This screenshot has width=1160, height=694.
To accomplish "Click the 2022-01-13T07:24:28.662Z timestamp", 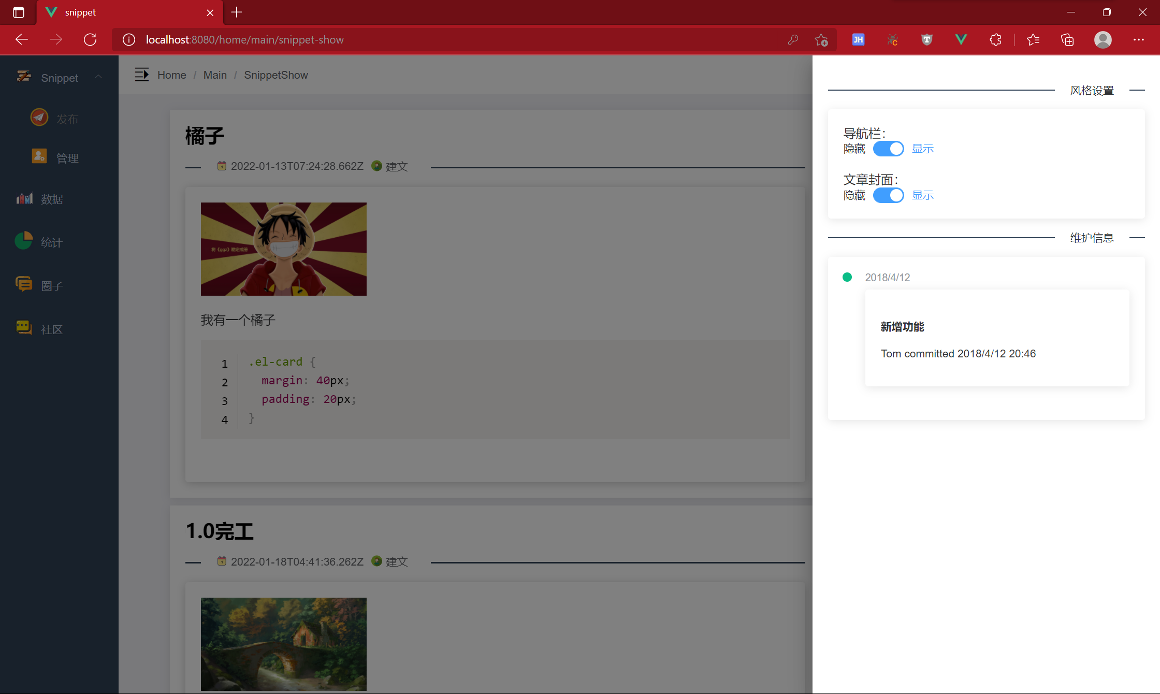I will (297, 166).
